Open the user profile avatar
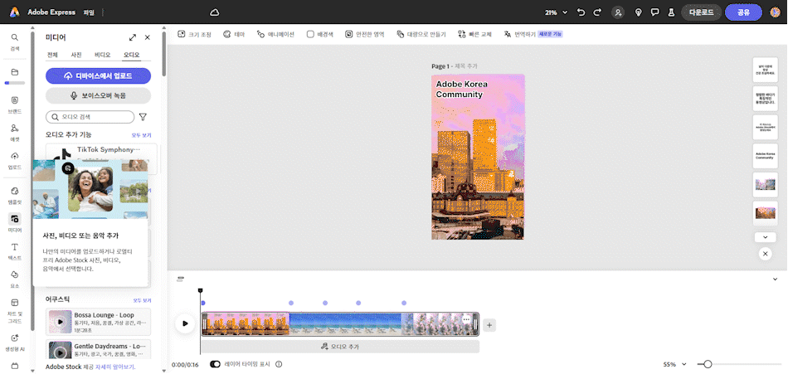 coord(775,12)
